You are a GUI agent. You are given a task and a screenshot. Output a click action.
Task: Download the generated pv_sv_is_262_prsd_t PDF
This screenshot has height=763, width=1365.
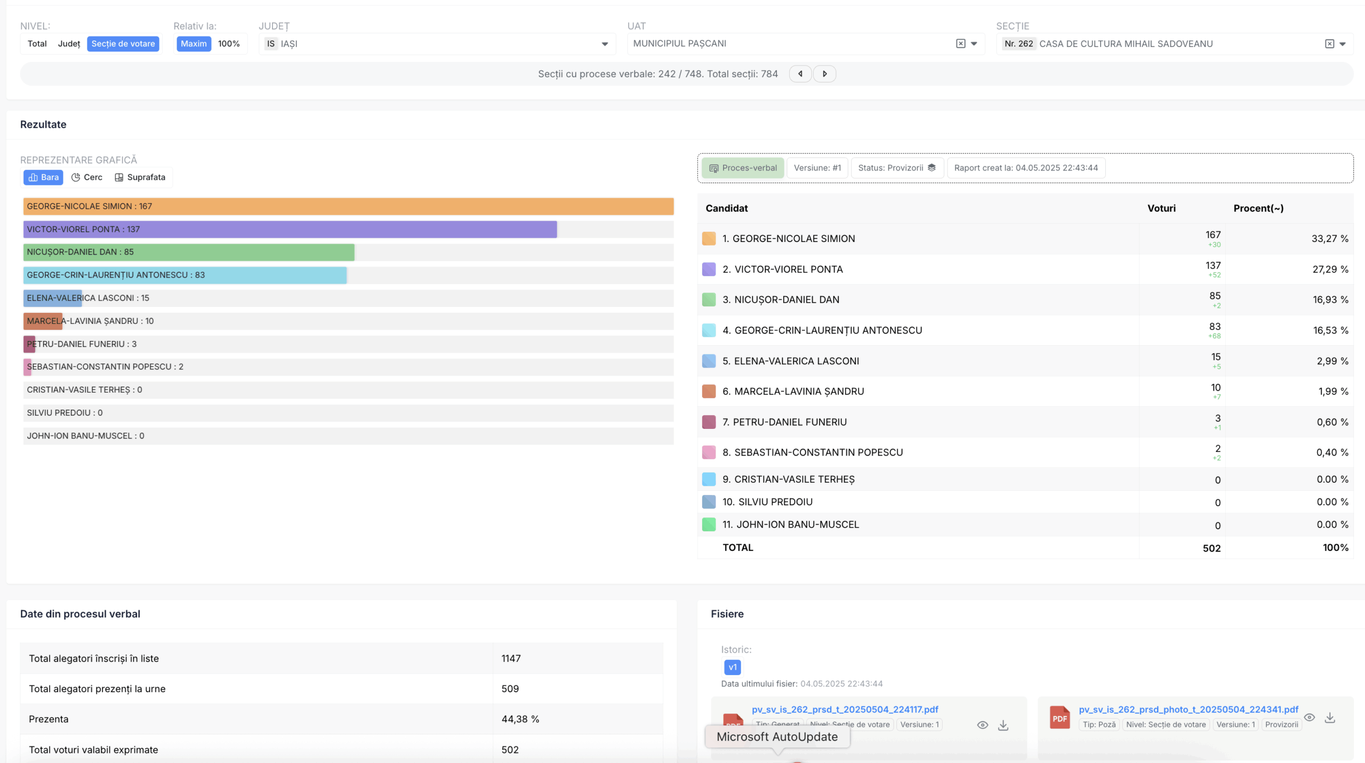tap(1003, 725)
